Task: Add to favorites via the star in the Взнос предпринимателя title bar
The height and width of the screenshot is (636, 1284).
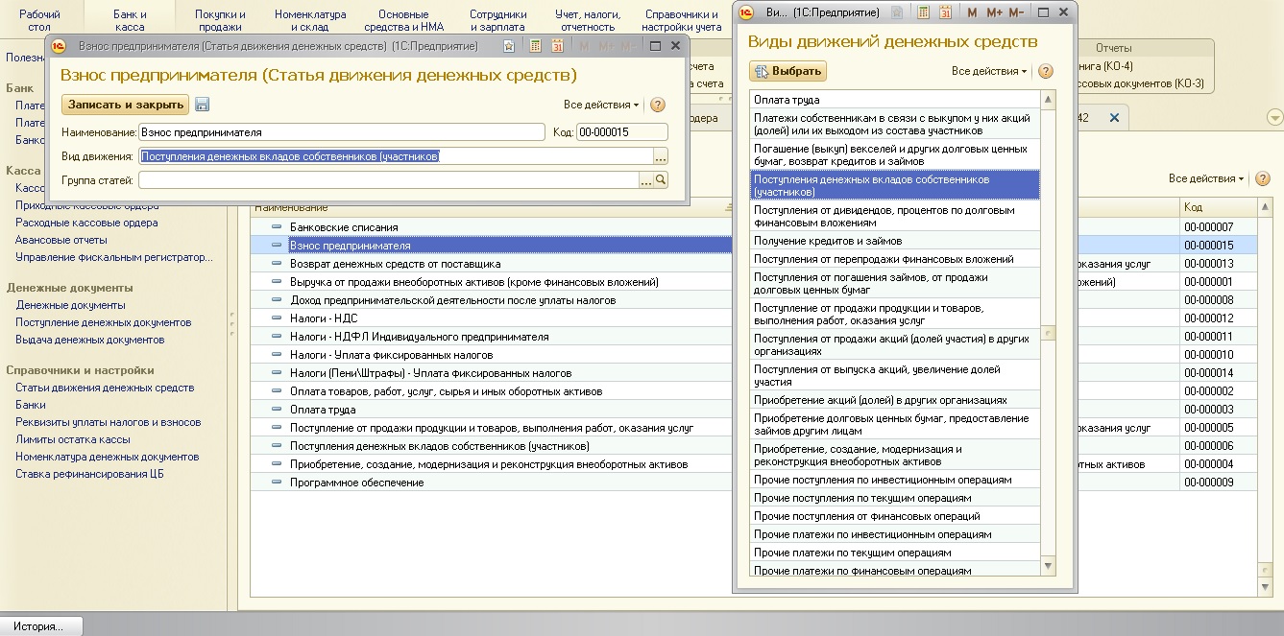Action: click(509, 45)
